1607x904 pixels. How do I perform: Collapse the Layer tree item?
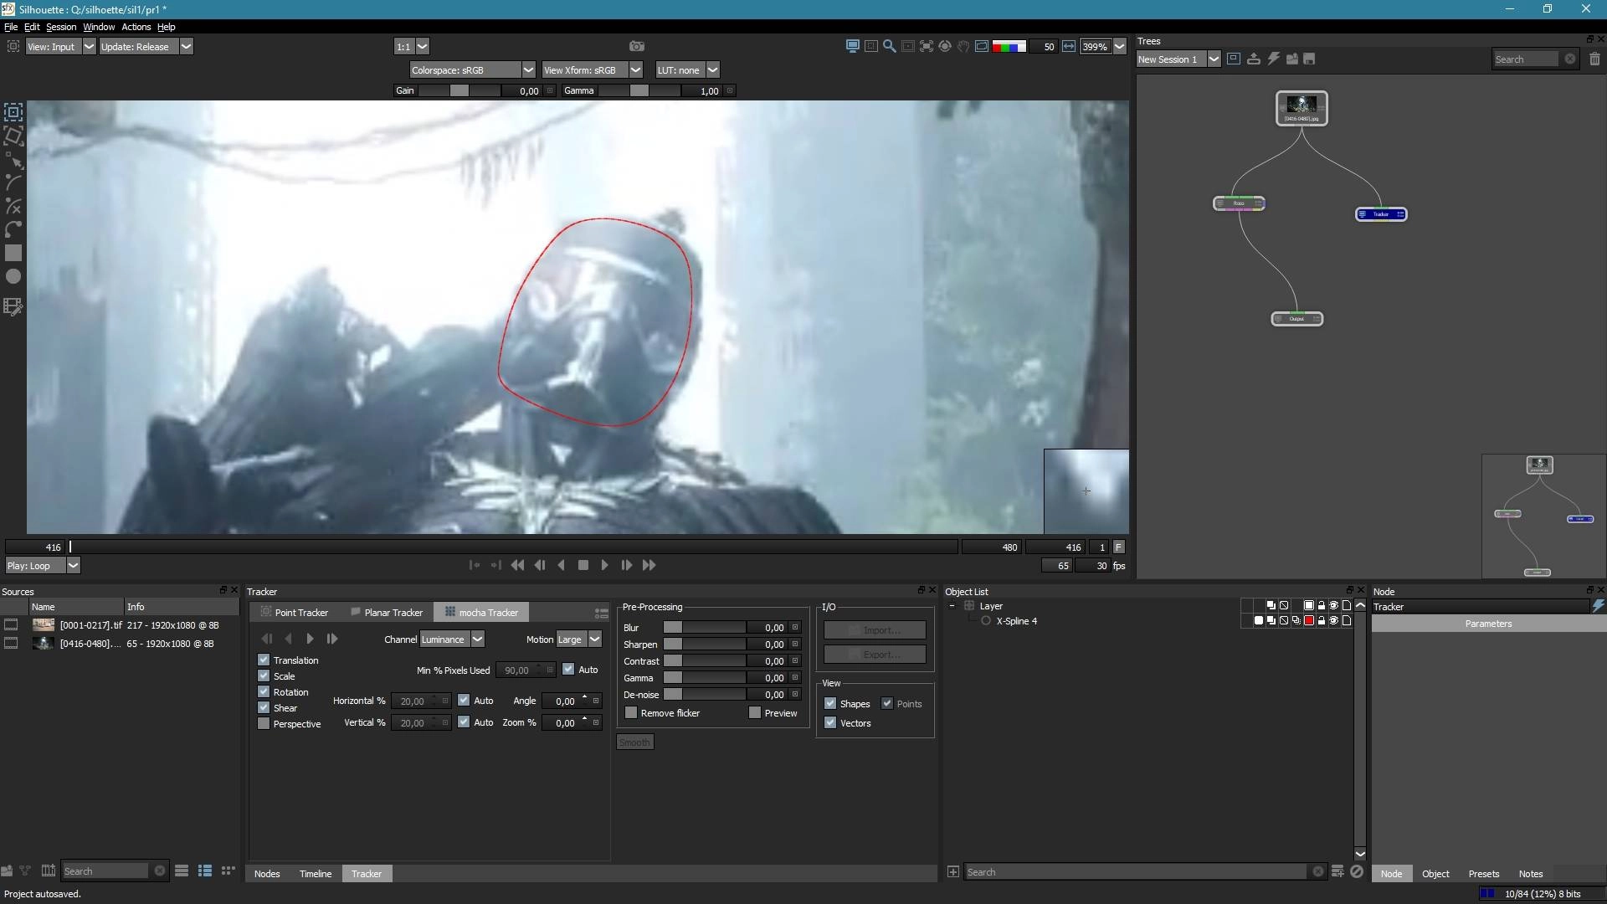tap(952, 606)
